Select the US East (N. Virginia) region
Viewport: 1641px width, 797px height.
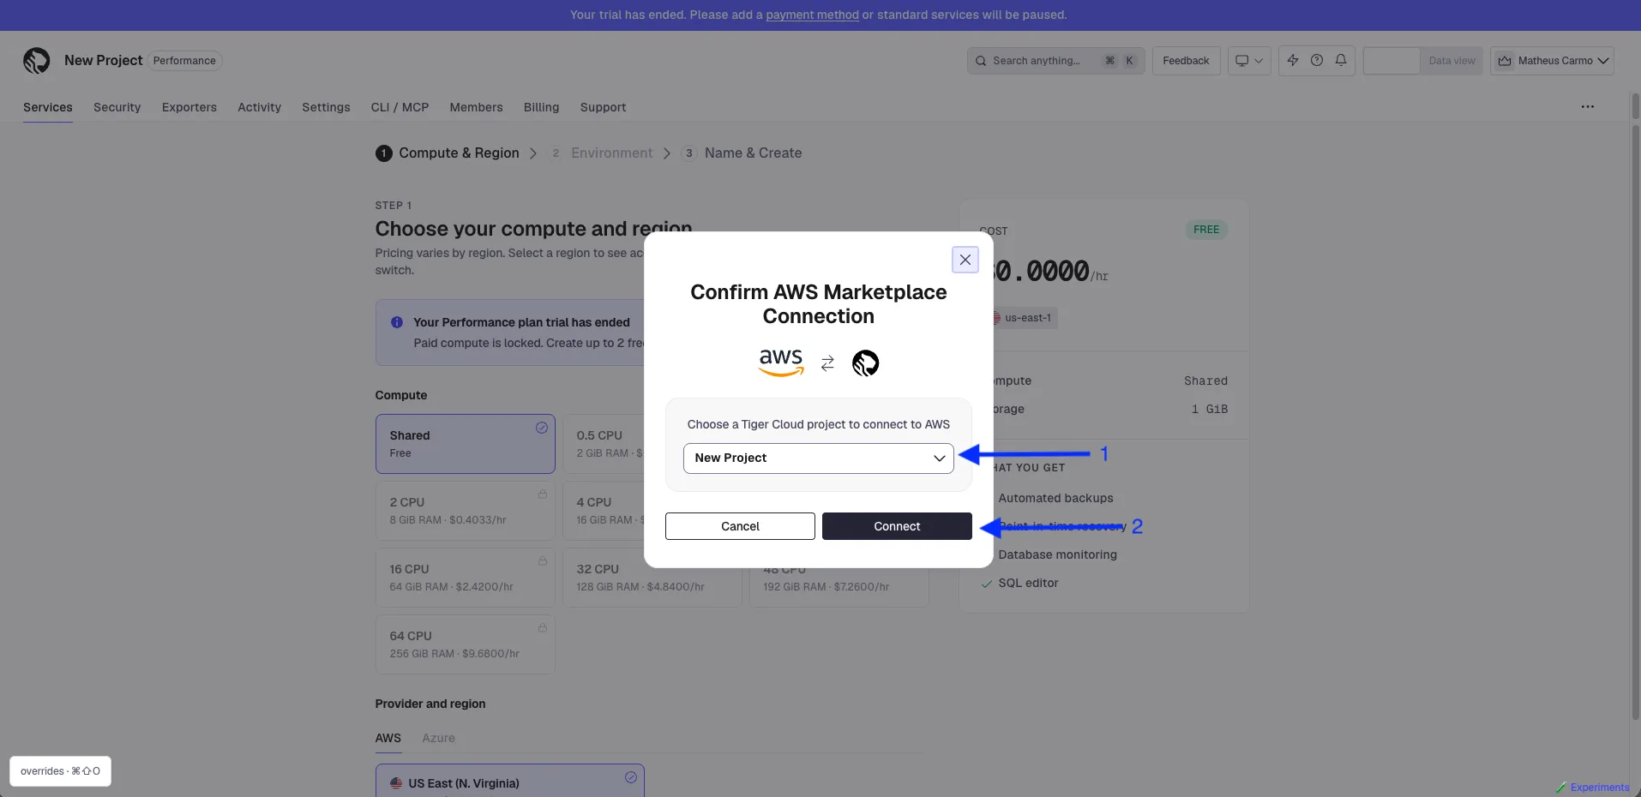(509, 781)
